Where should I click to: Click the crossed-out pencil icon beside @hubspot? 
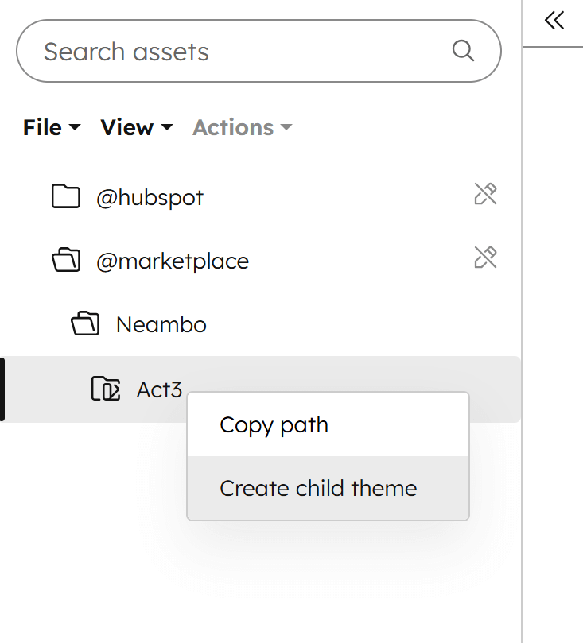[485, 193]
